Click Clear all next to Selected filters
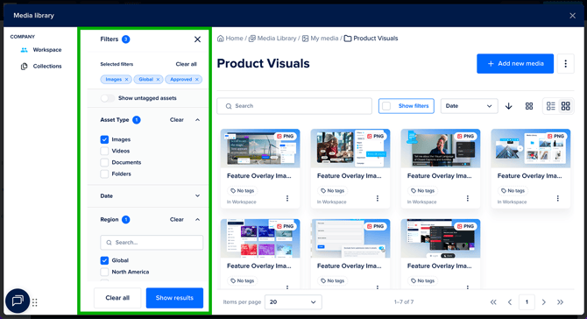Screen dimensions: 587x319 coord(186,64)
